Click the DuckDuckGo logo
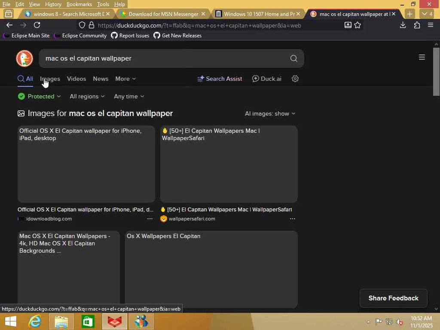 [24, 58]
